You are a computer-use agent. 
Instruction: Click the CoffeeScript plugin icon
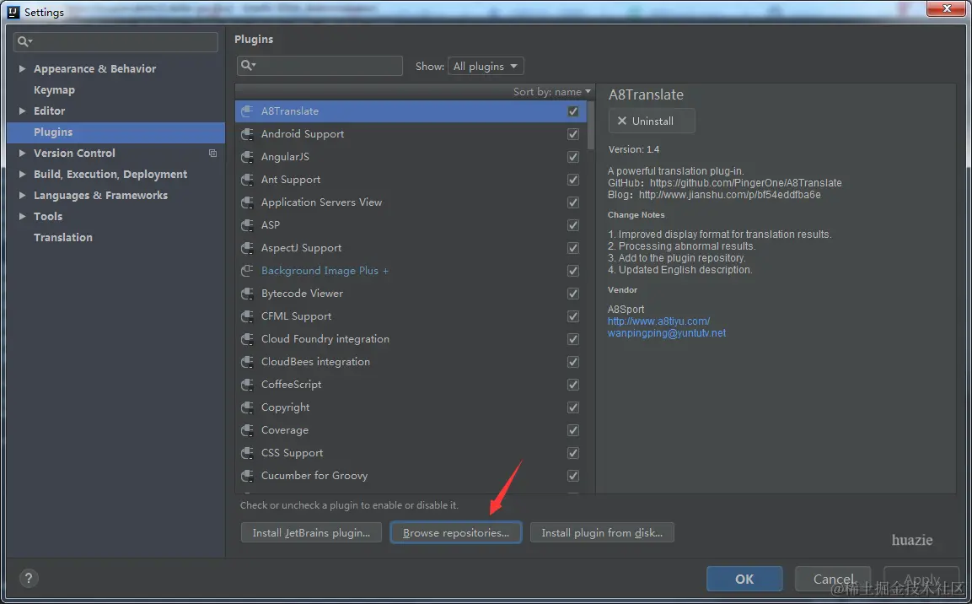point(247,385)
